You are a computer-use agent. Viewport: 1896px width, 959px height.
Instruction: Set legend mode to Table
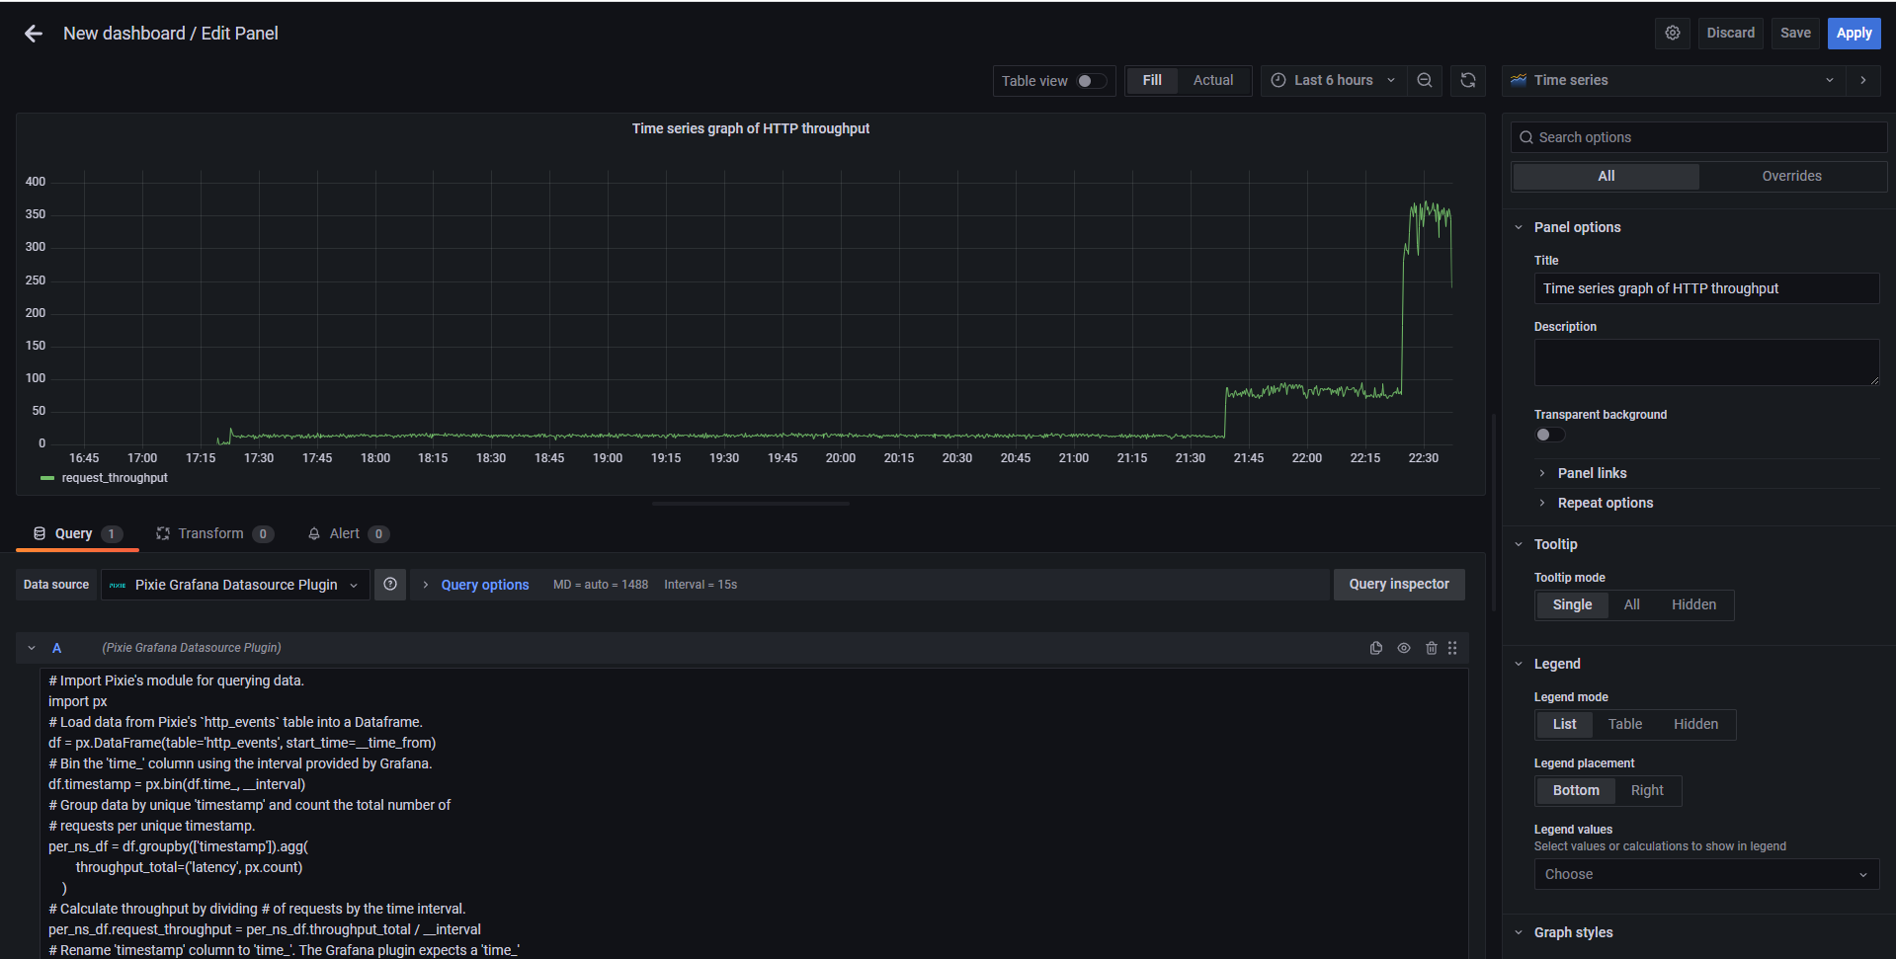(x=1624, y=724)
